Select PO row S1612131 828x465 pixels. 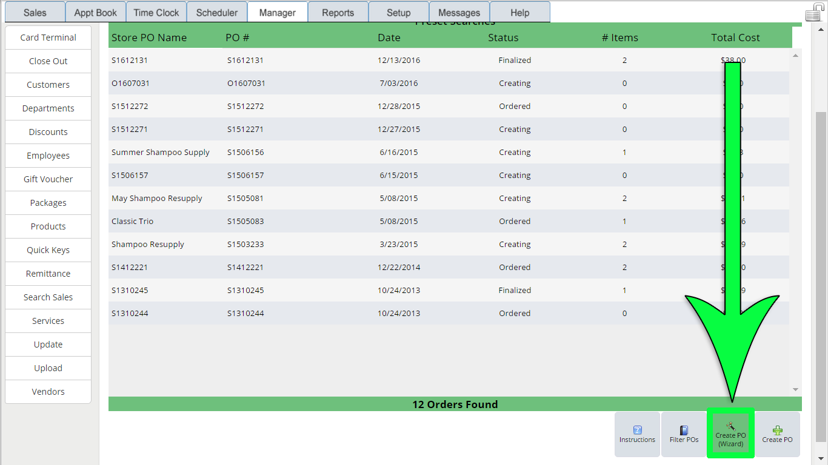coord(449,60)
